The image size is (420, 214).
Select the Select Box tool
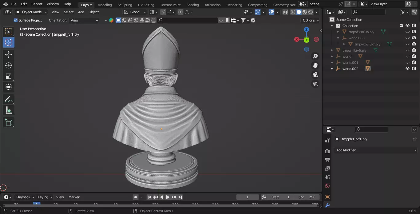(9, 32)
